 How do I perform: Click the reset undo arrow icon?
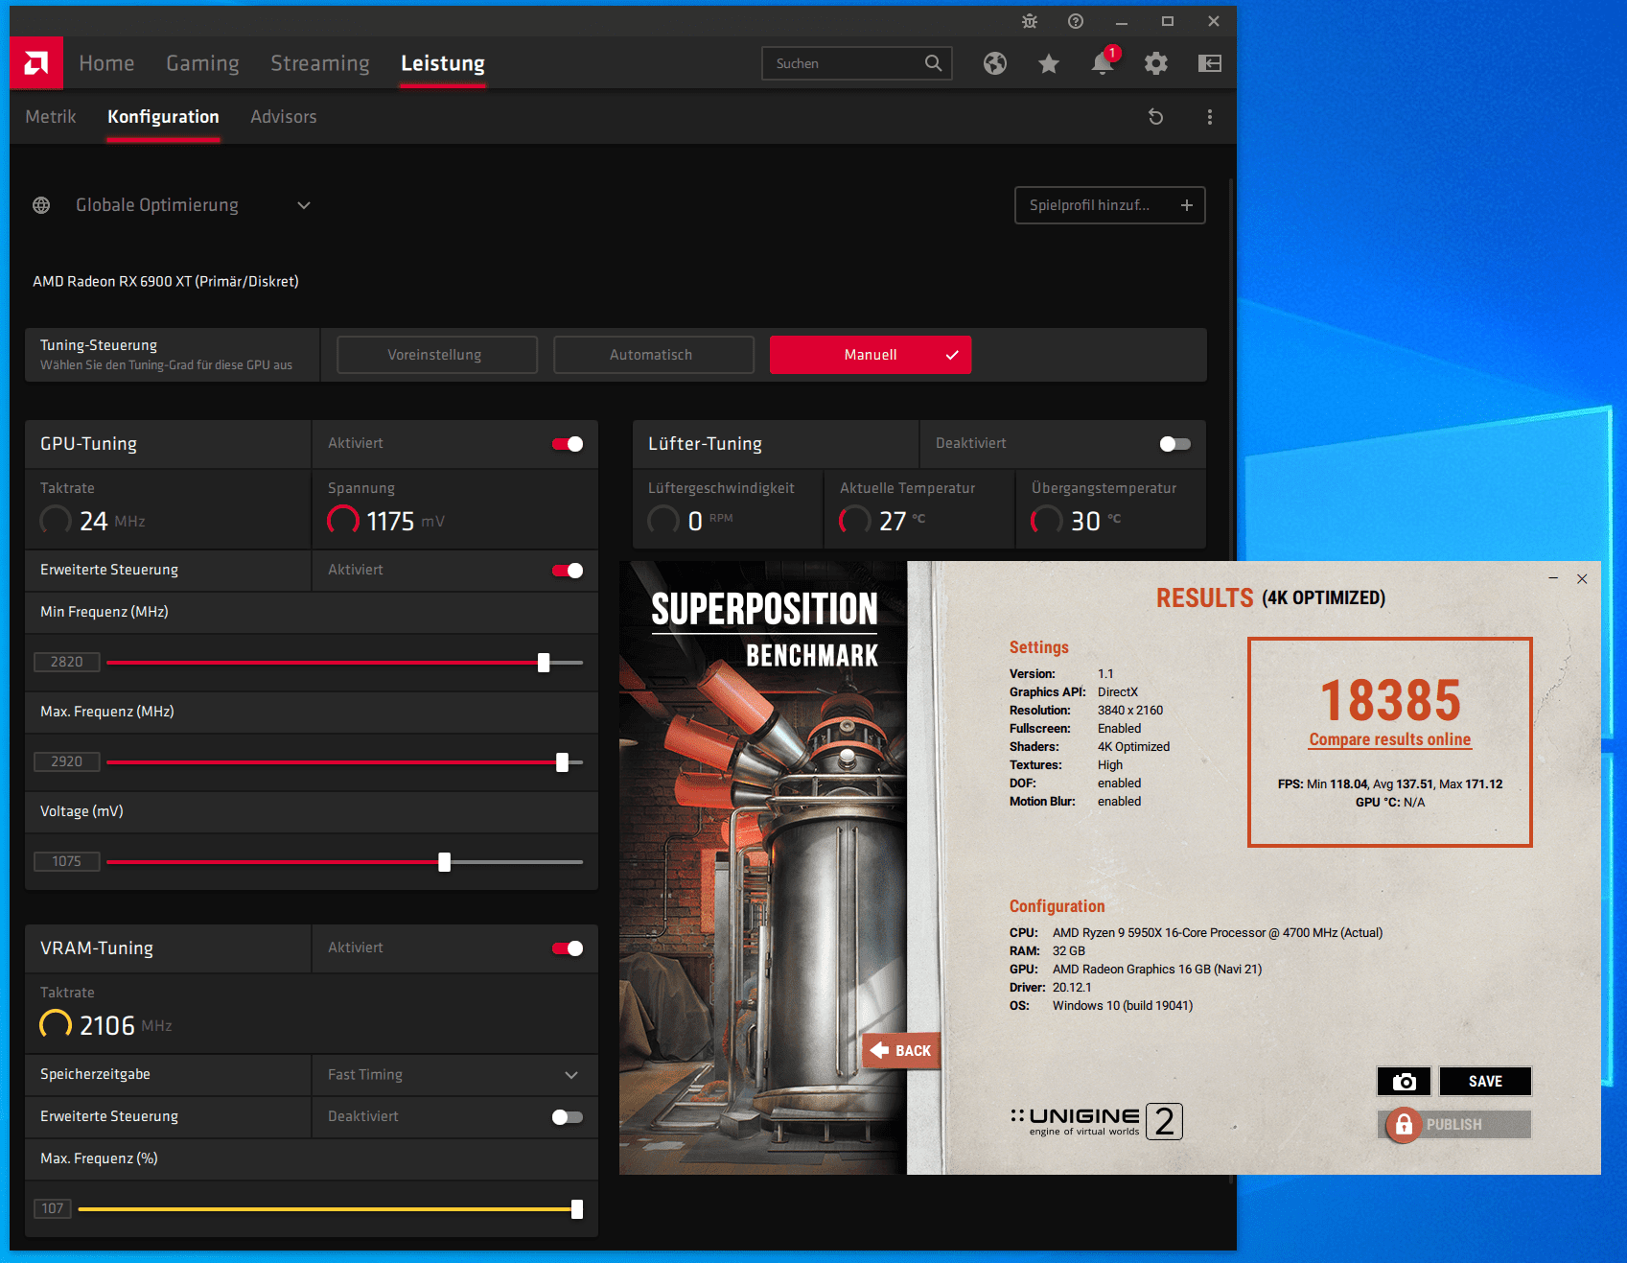1156,117
